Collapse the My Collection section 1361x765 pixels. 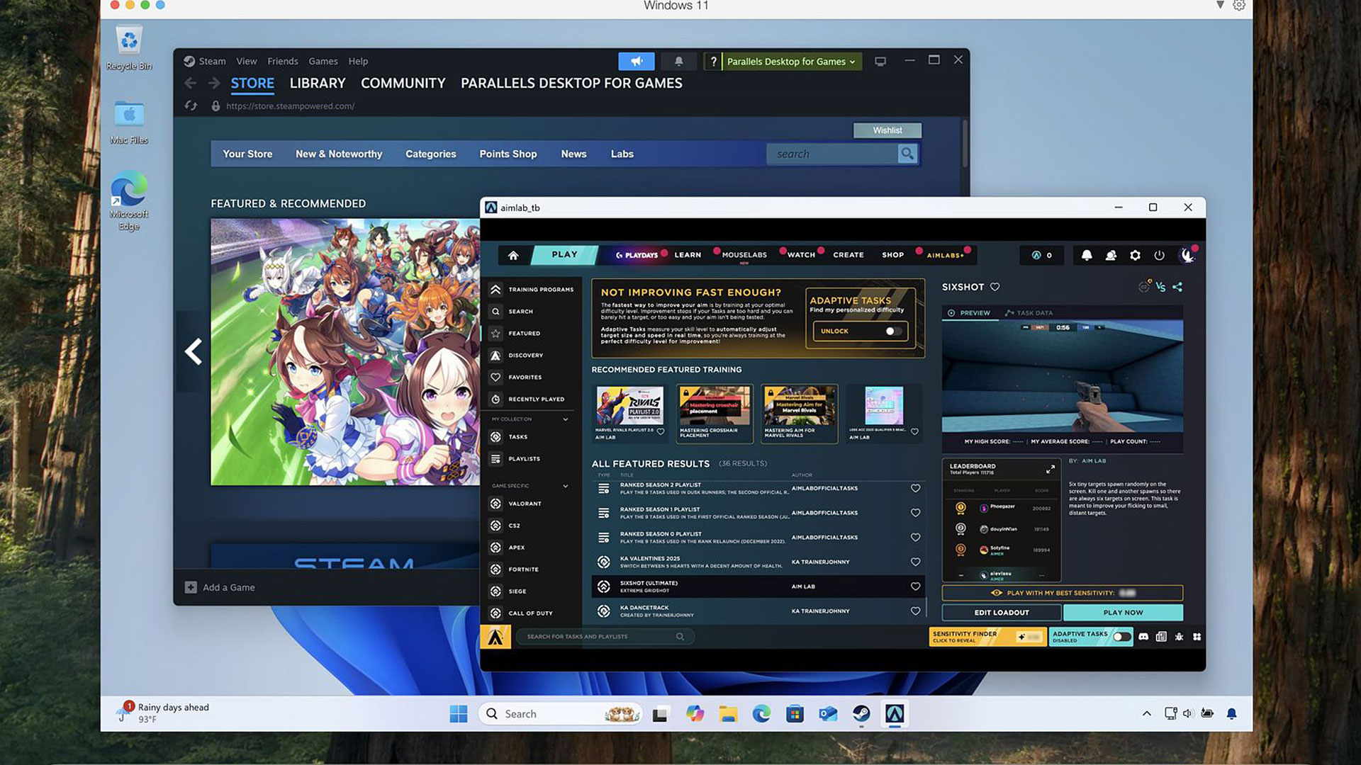566,419
